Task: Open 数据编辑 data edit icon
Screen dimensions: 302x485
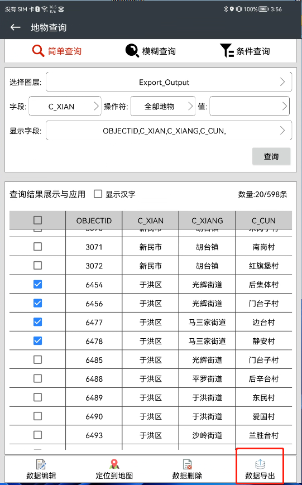Action: [41, 464]
